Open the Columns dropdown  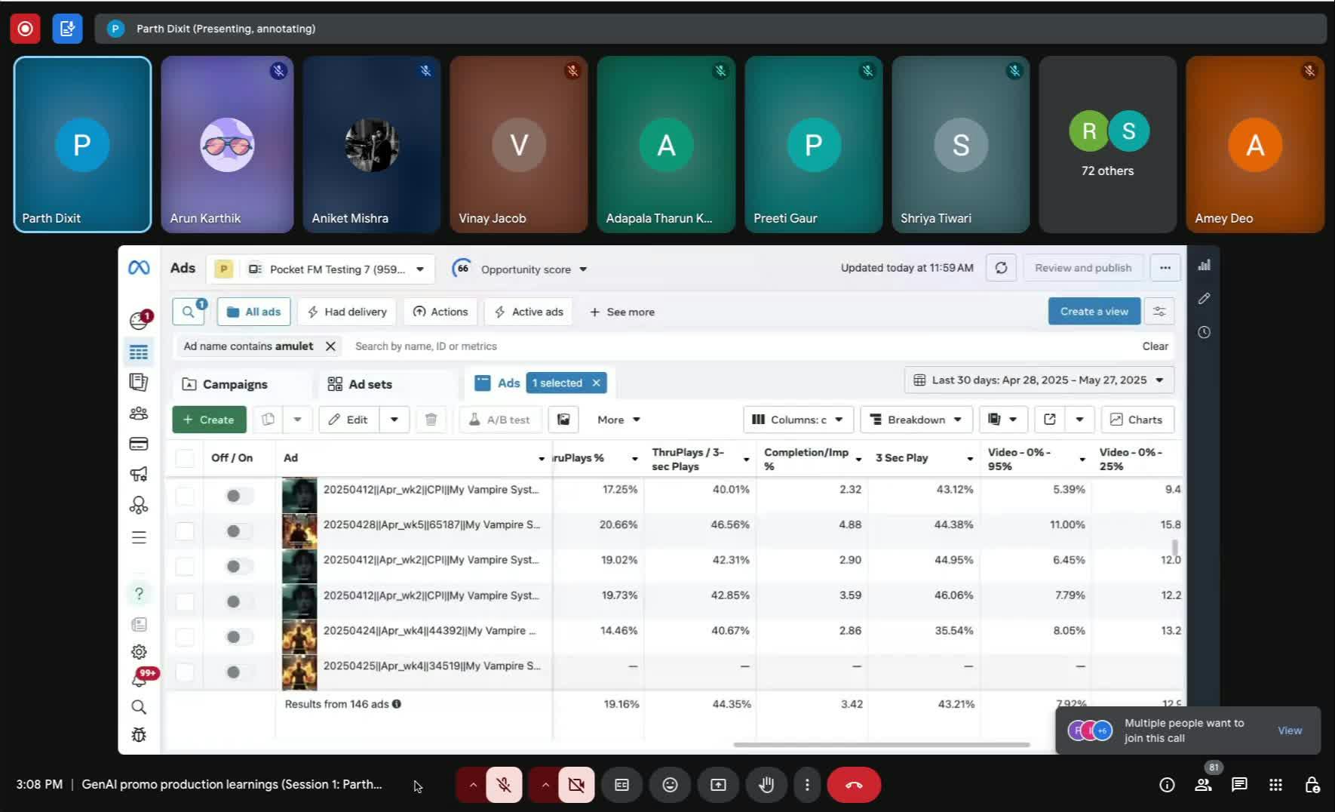click(x=799, y=420)
